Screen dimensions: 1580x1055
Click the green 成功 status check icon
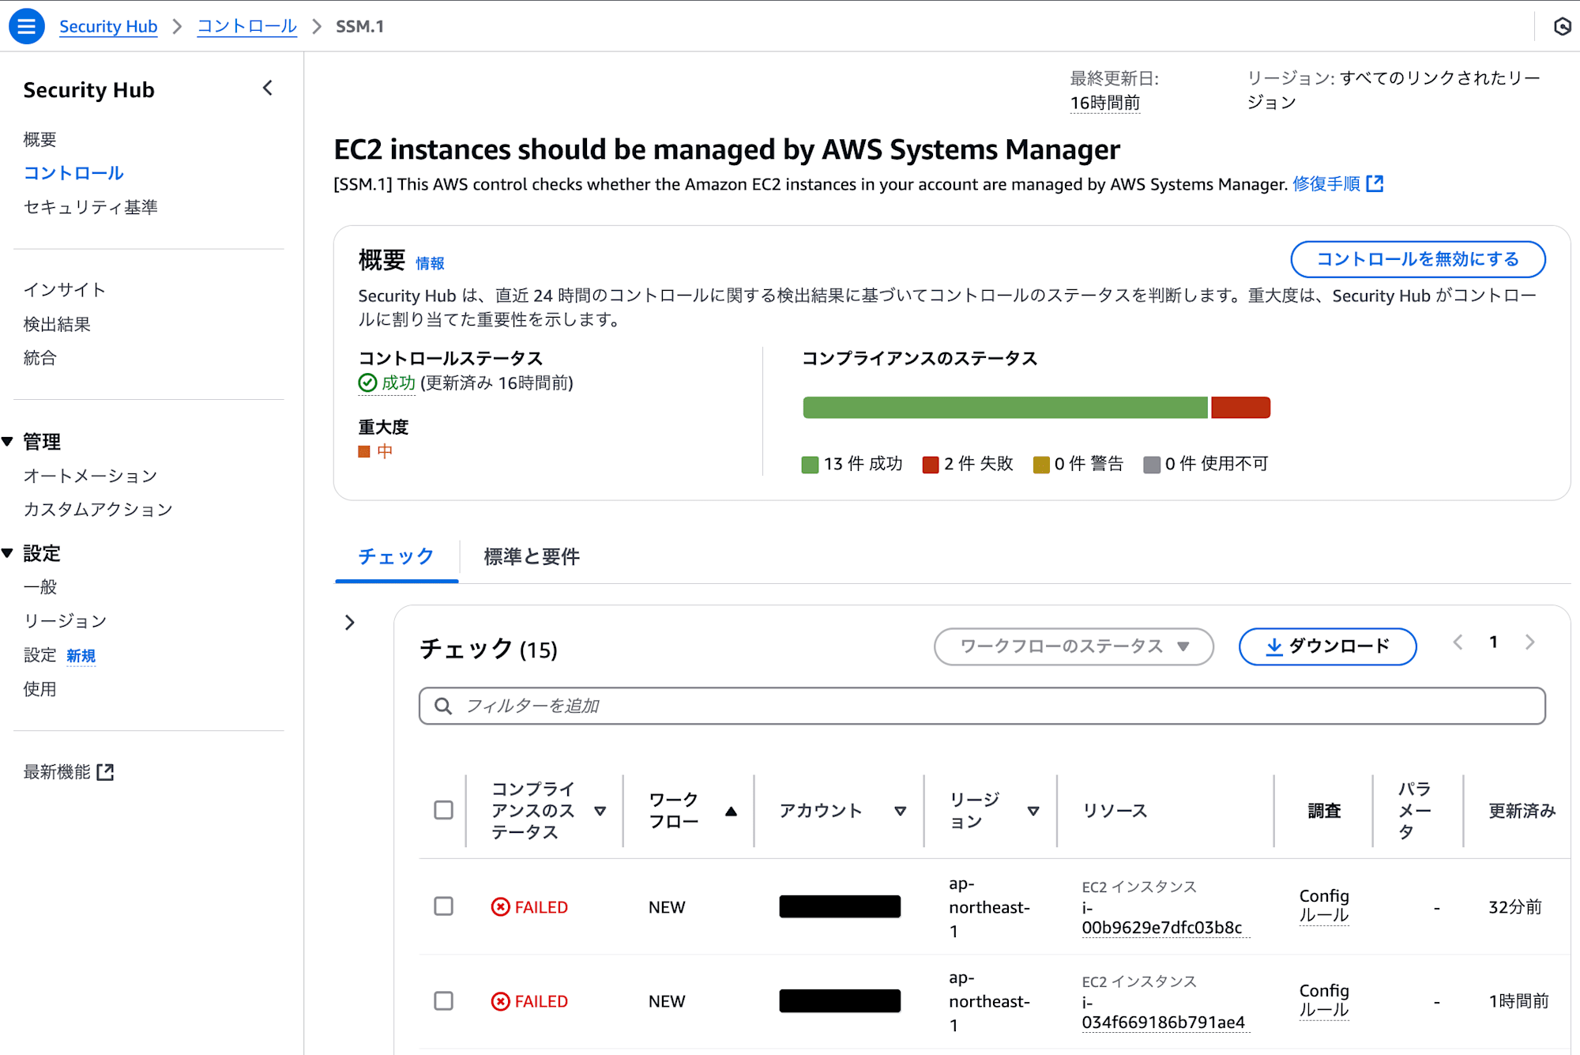367,382
